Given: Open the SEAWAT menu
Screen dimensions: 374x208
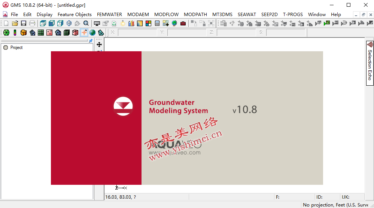Looking at the screenshot, I should pos(247,15).
